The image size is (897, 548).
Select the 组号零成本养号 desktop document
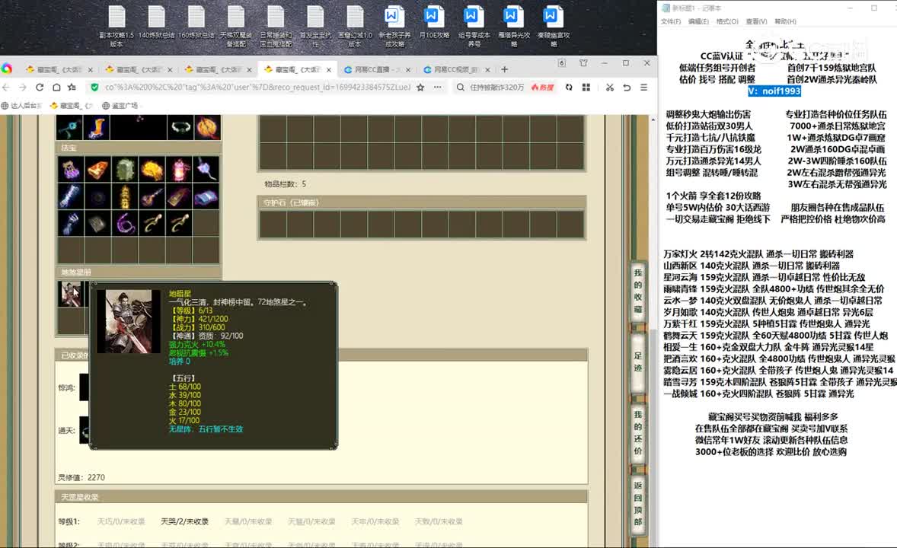pyautogui.click(x=474, y=27)
